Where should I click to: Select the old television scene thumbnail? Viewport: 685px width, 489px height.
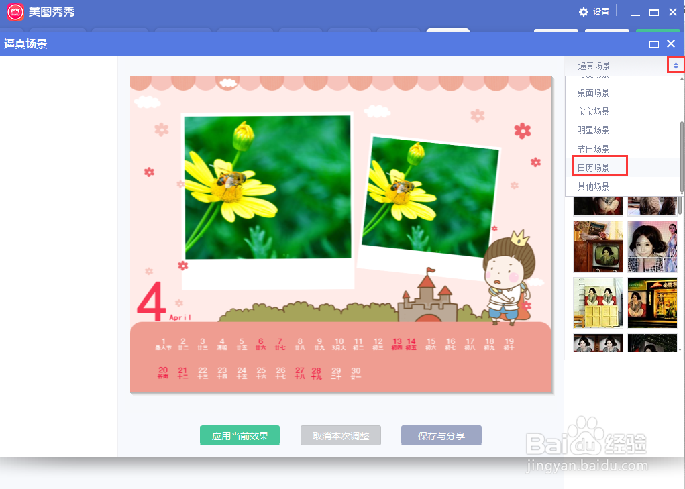coord(597,246)
